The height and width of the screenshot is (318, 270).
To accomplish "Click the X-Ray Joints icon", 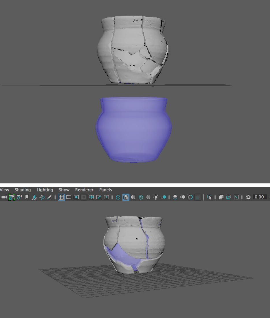I will [x=236, y=197].
